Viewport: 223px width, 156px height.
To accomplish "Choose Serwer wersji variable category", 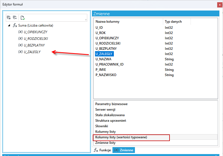I will 105,110.
